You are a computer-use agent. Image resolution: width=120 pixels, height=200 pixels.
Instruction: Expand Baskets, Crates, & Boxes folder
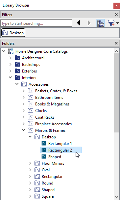[24, 91]
